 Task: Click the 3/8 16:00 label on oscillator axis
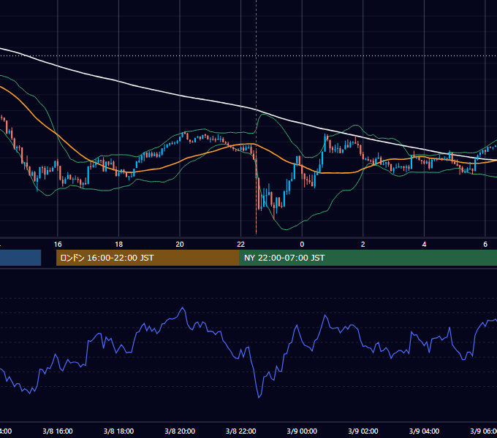(58, 431)
